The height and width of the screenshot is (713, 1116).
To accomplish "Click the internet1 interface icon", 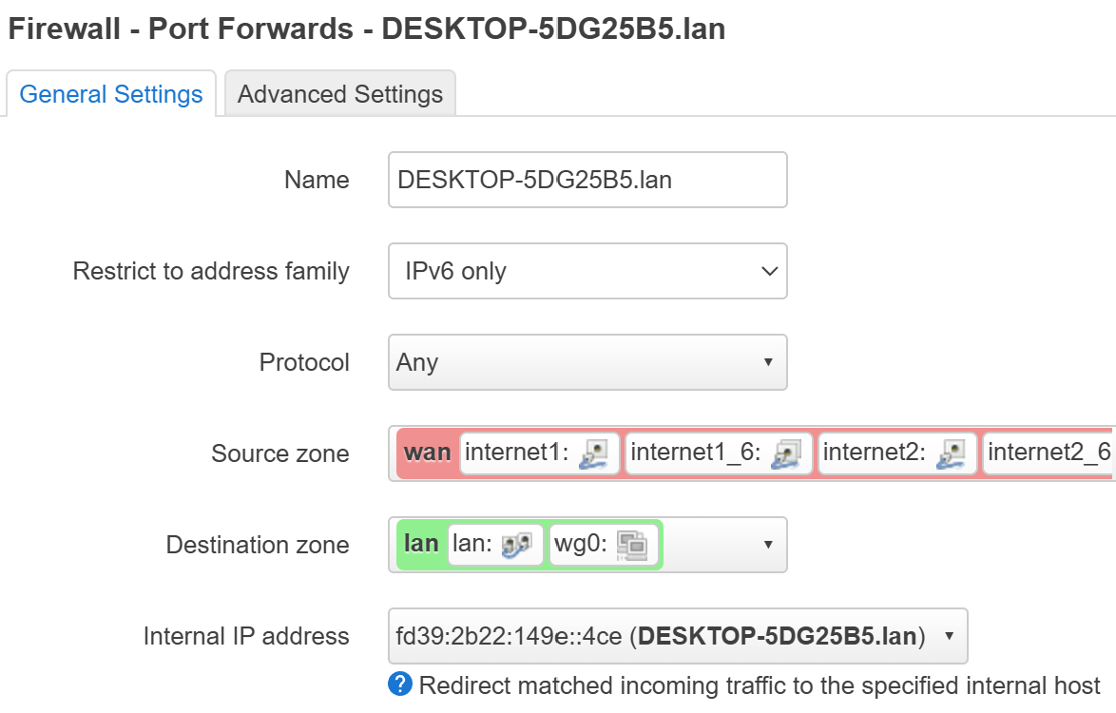I will (x=594, y=453).
